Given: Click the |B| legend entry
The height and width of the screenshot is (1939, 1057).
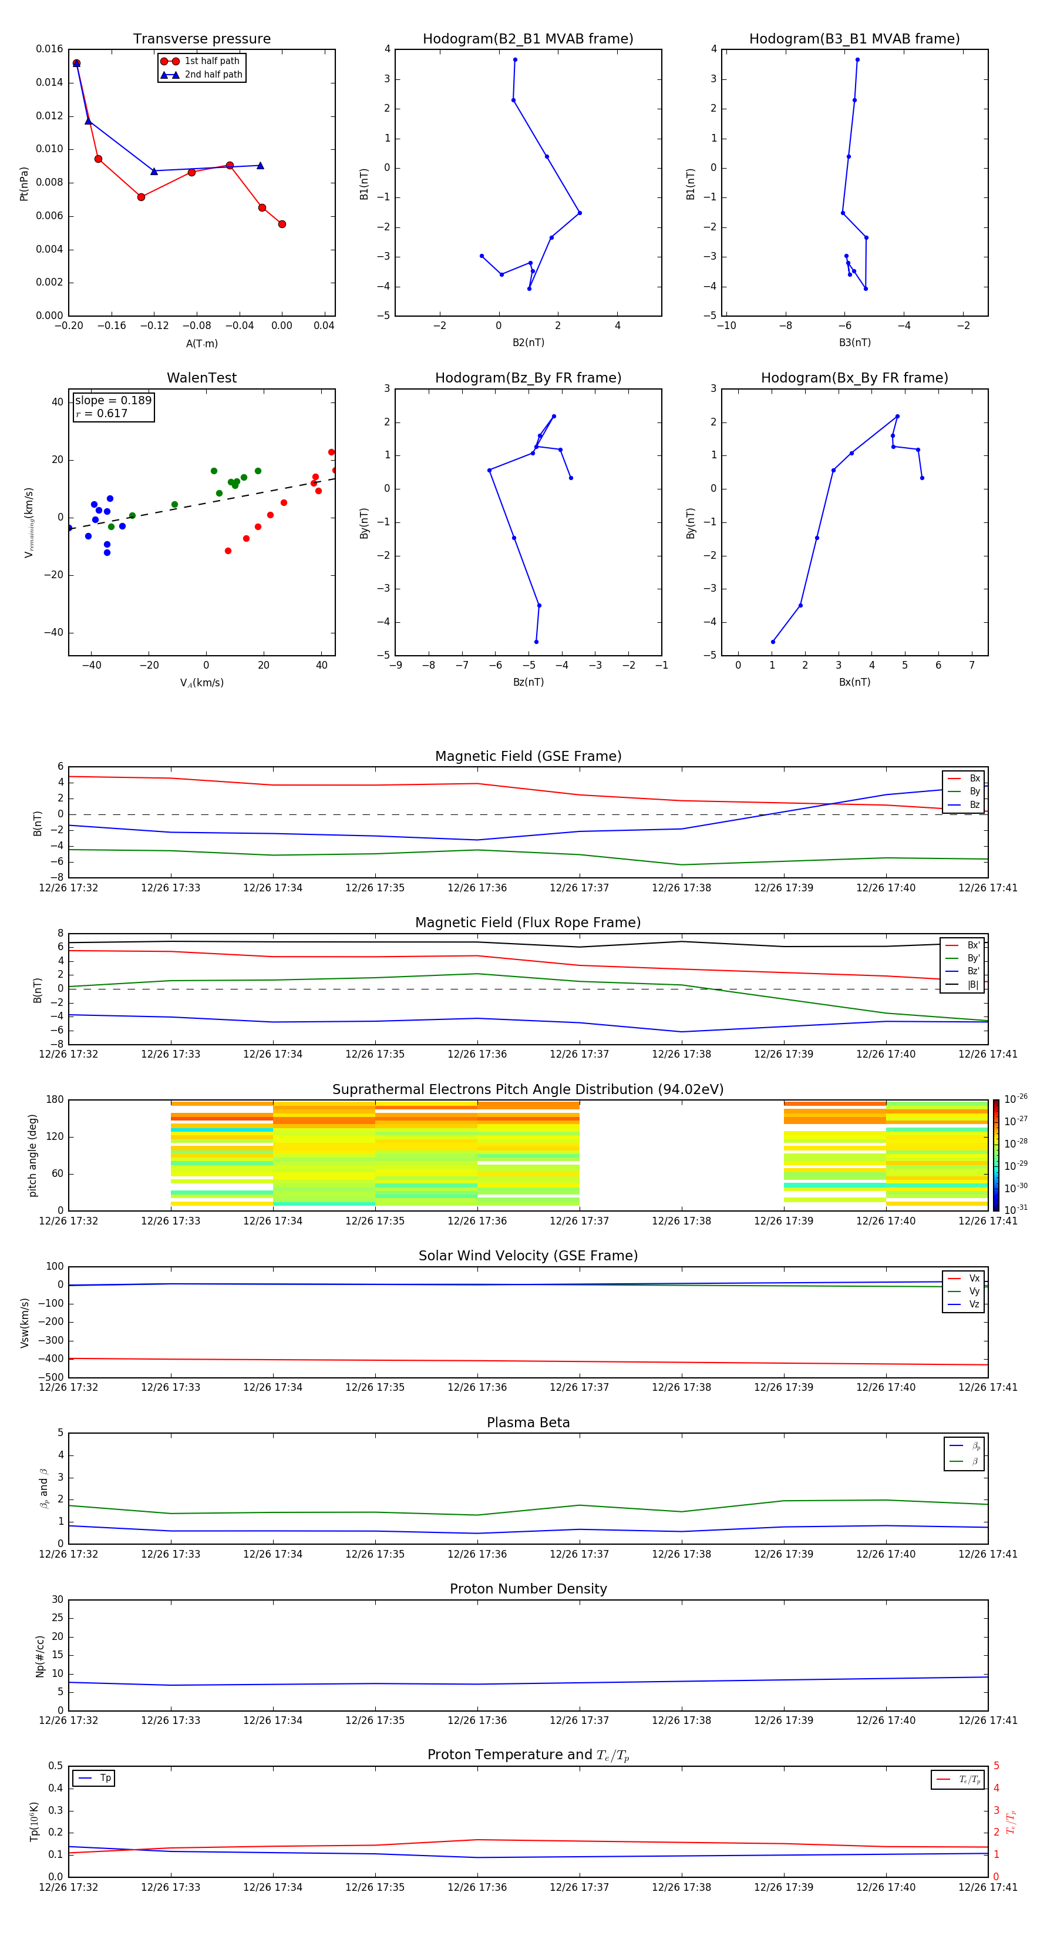Looking at the screenshot, I should pos(963,985).
